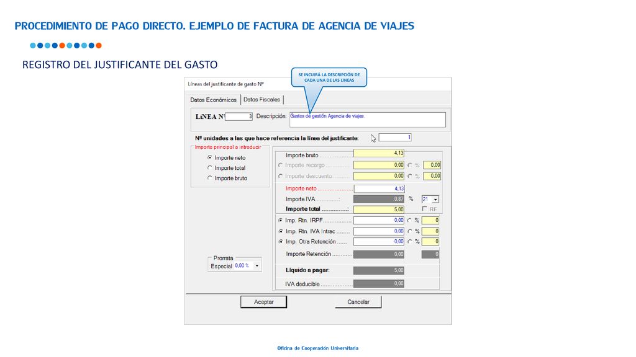Click the Imp. Rtn. IVA Intrac amount field
The image size is (636, 357).
(x=379, y=231)
